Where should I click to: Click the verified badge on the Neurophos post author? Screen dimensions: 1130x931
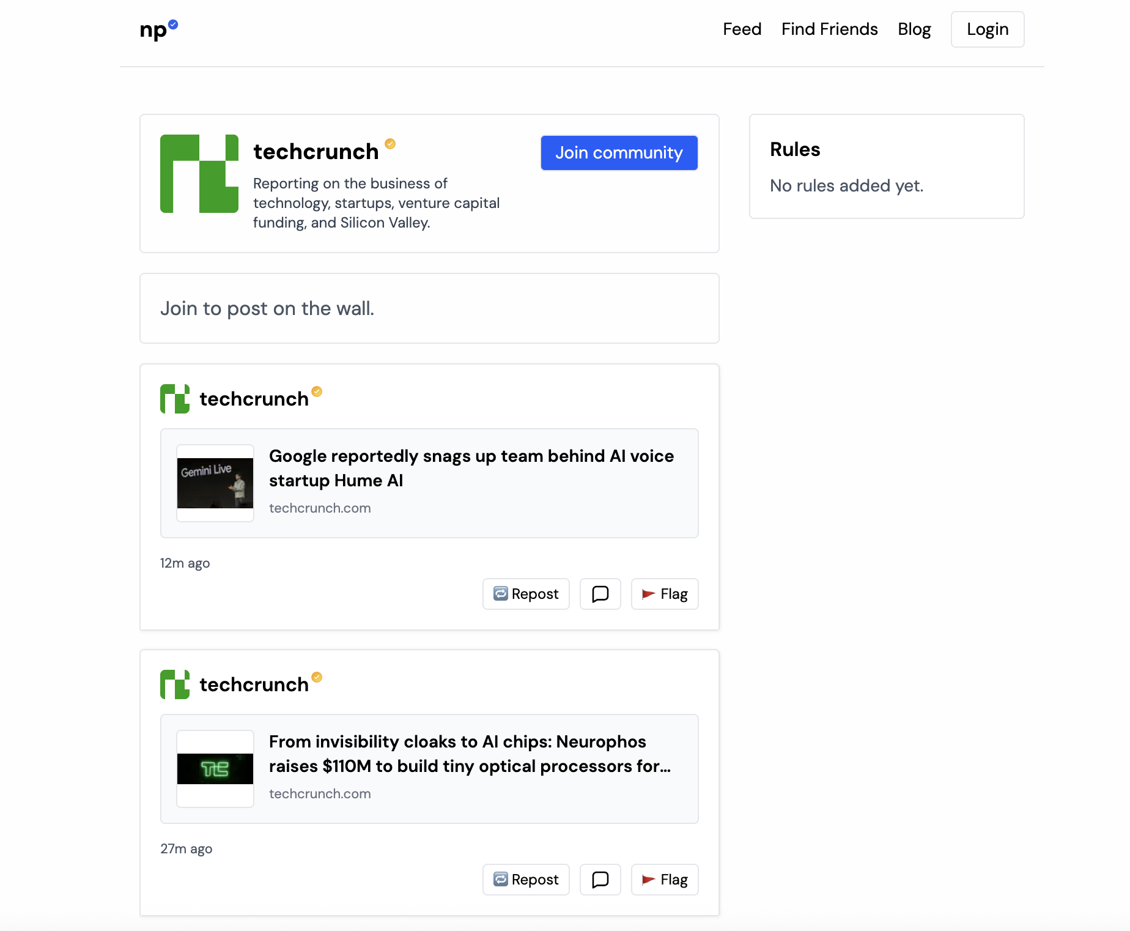(x=317, y=677)
